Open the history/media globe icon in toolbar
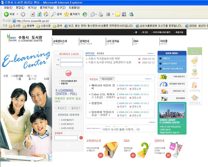 (x=85, y=14)
